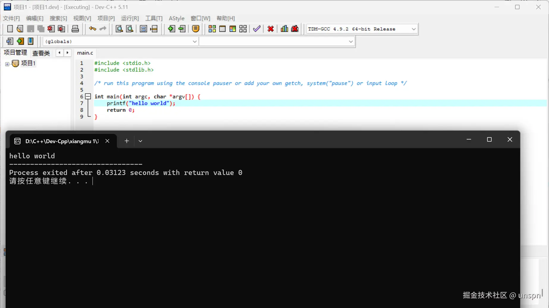Switch to the 查看类 tab
The image size is (549, 308).
[x=41, y=53]
